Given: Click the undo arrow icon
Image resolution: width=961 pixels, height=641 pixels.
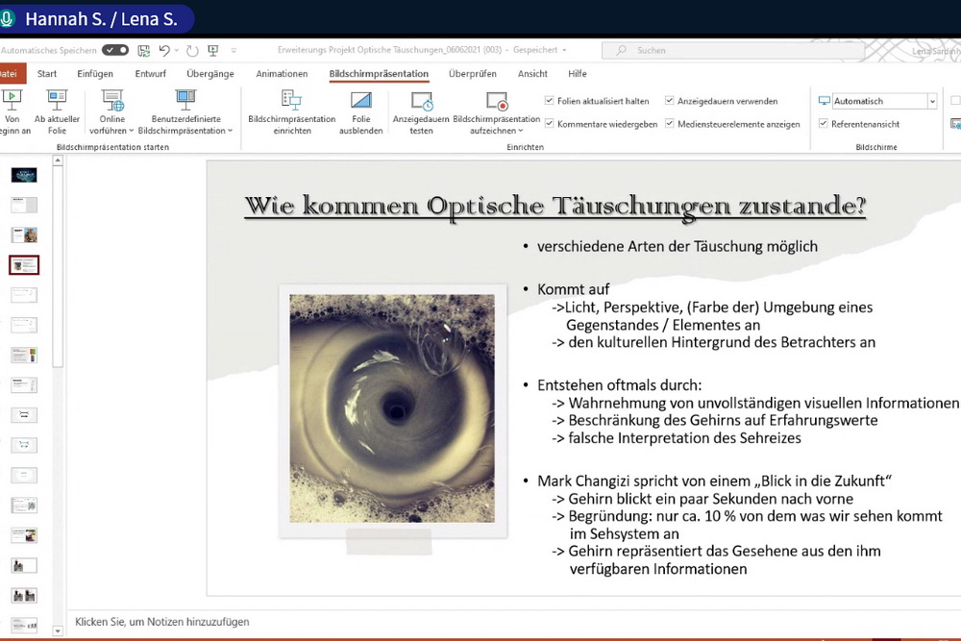Looking at the screenshot, I should (164, 50).
